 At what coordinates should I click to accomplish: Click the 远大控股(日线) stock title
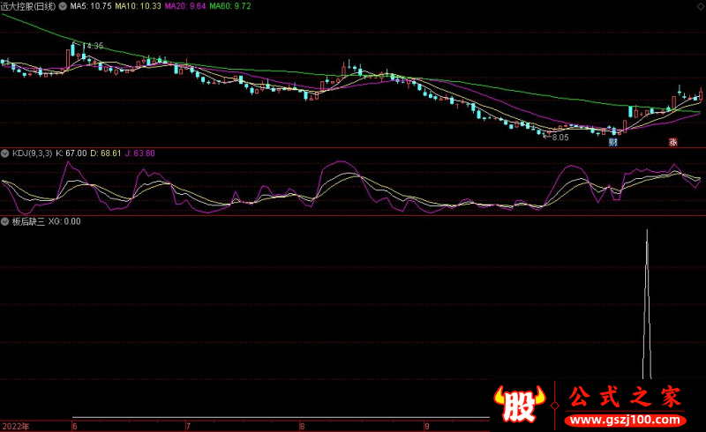coord(27,5)
